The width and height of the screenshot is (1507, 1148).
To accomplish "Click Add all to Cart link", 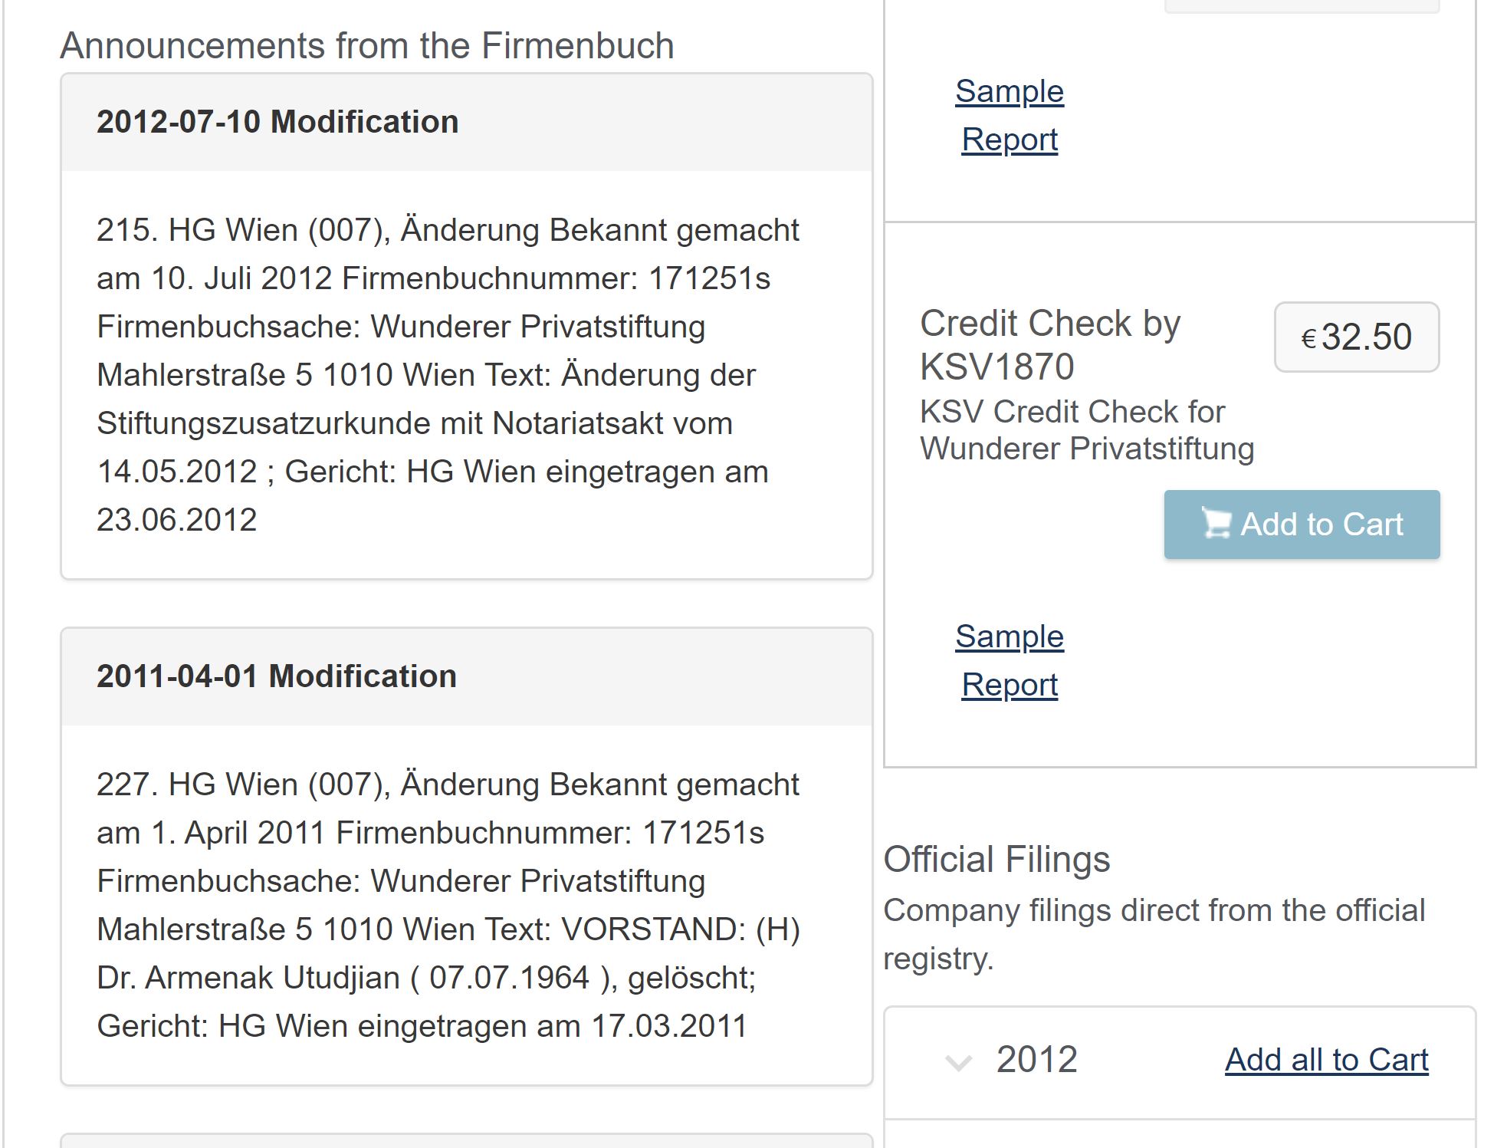I will (1326, 1060).
